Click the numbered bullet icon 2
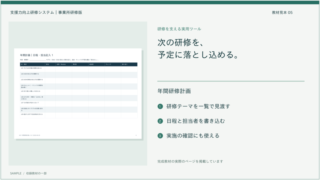This screenshot has width=320, height=180. (x=160, y=121)
